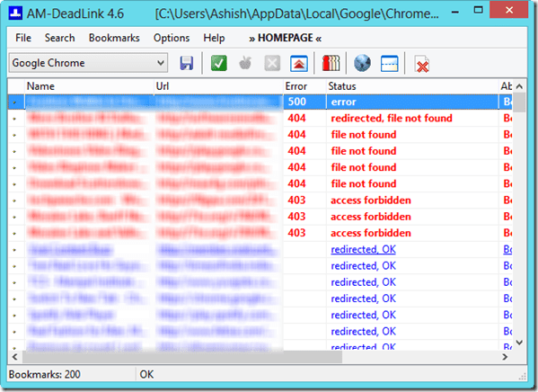
Task: Click the grayed-out apple icon in toolbar
Action: pos(245,63)
